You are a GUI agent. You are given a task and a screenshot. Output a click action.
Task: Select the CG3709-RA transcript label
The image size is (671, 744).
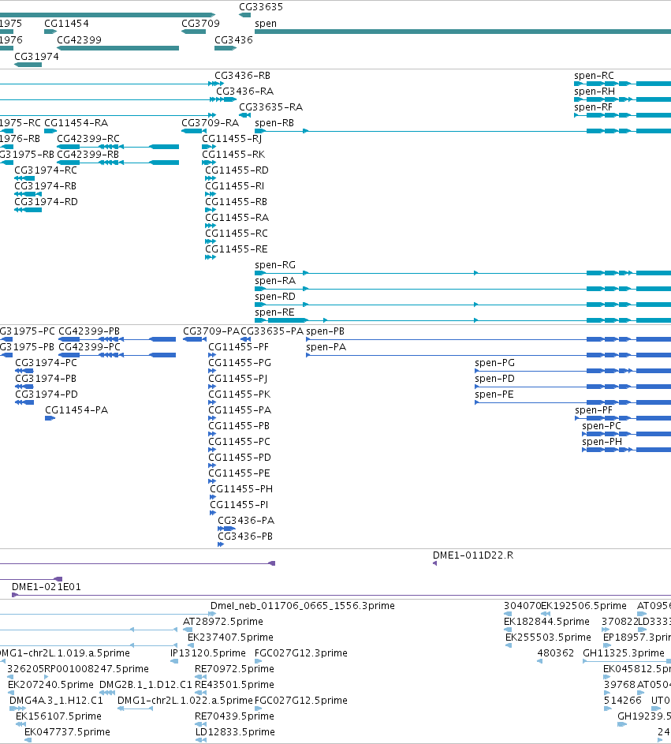210,123
